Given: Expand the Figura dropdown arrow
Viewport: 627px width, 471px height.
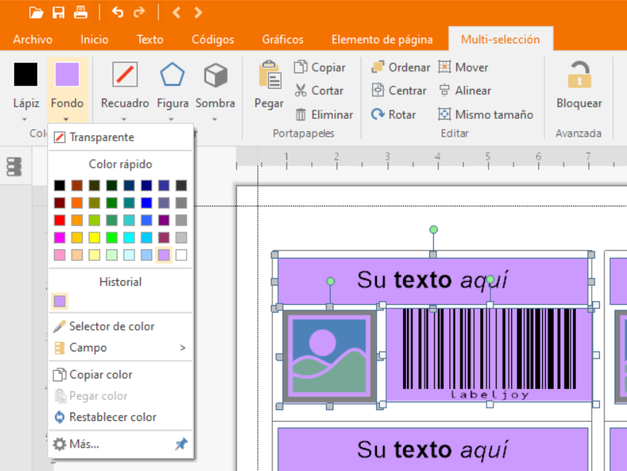Looking at the screenshot, I should click(171, 119).
